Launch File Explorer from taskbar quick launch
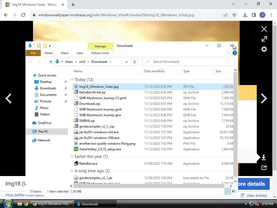The width and height of the screenshot is (277, 208). [19, 204]
